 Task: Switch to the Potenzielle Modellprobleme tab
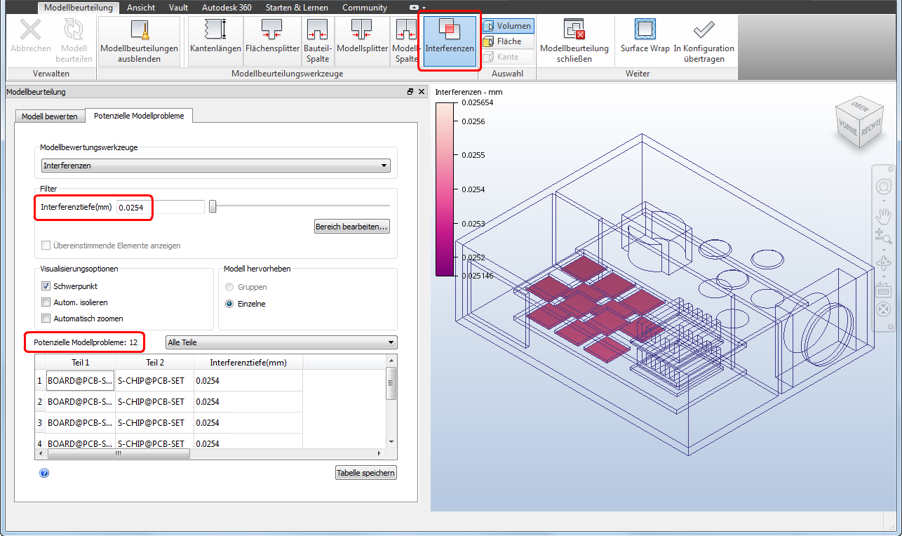[139, 116]
